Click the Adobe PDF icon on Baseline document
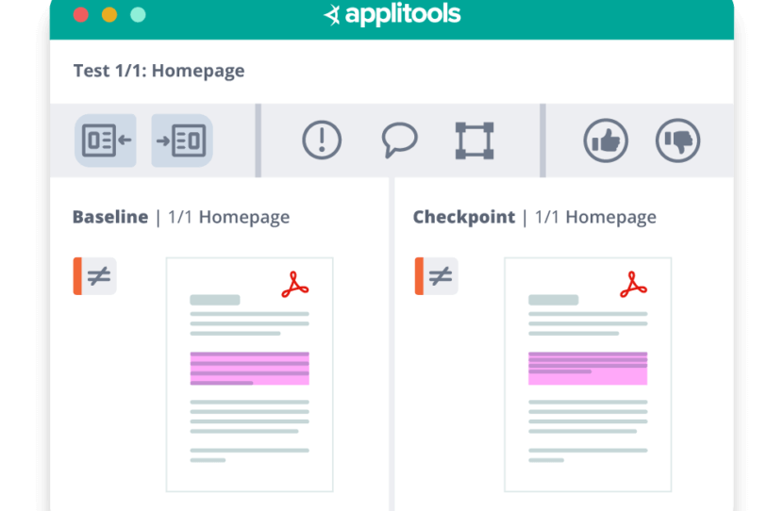 [295, 285]
